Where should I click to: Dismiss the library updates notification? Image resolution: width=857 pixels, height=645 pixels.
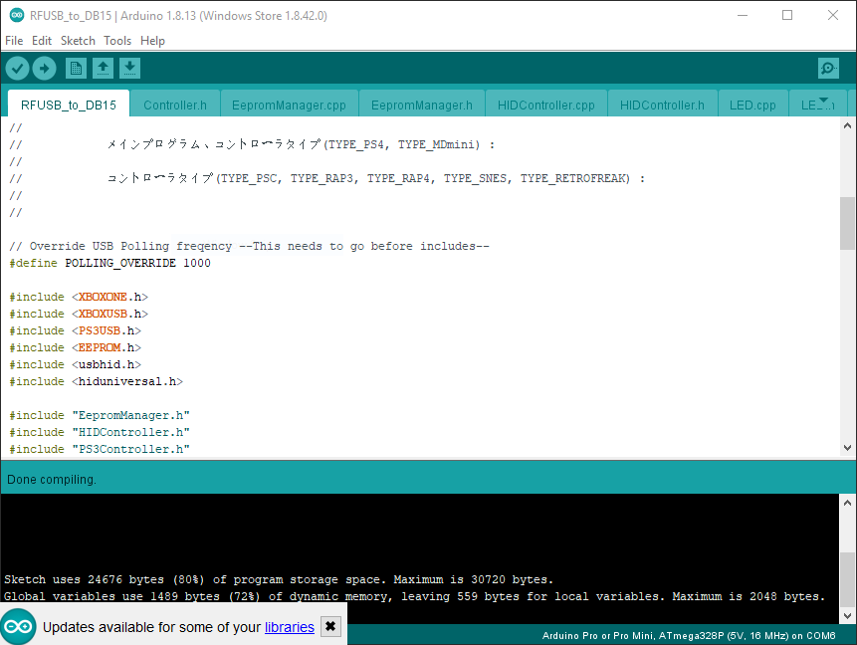330,626
